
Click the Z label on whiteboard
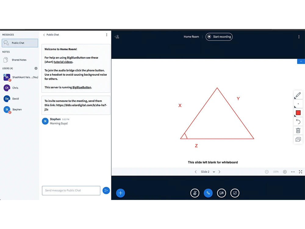[196, 146]
